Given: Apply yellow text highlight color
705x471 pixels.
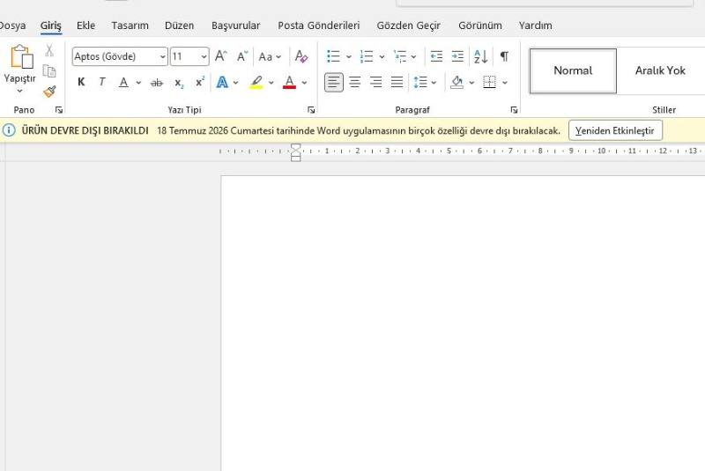Looking at the screenshot, I should [x=256, y=82].
